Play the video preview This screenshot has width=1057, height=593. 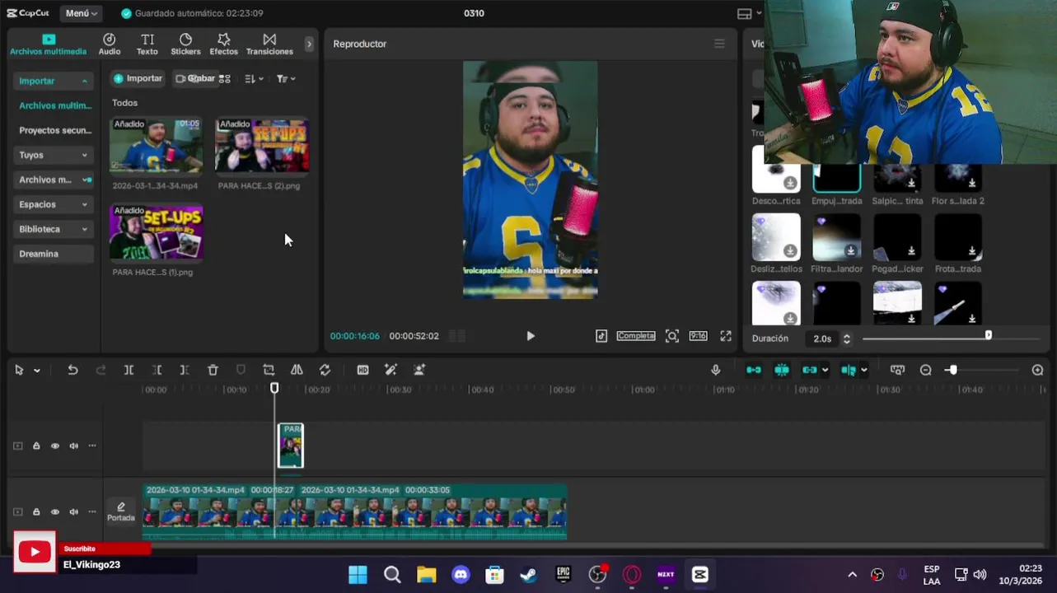(531, 336)
